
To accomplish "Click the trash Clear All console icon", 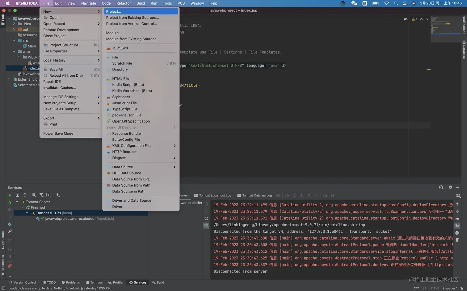I will (457, 240).
